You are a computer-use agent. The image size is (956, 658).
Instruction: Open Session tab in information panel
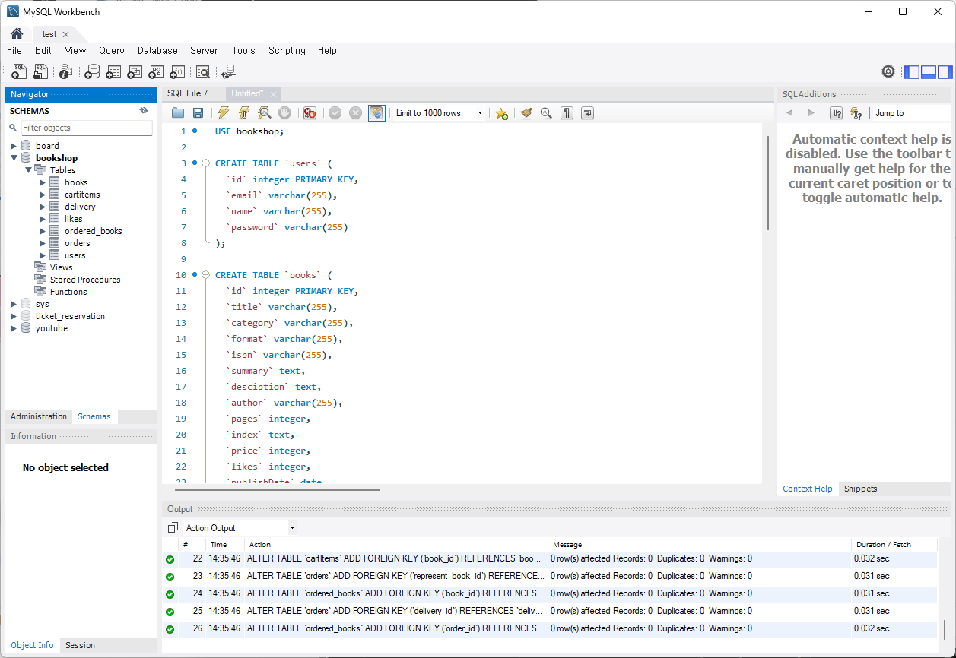click(x=80, y=645)
